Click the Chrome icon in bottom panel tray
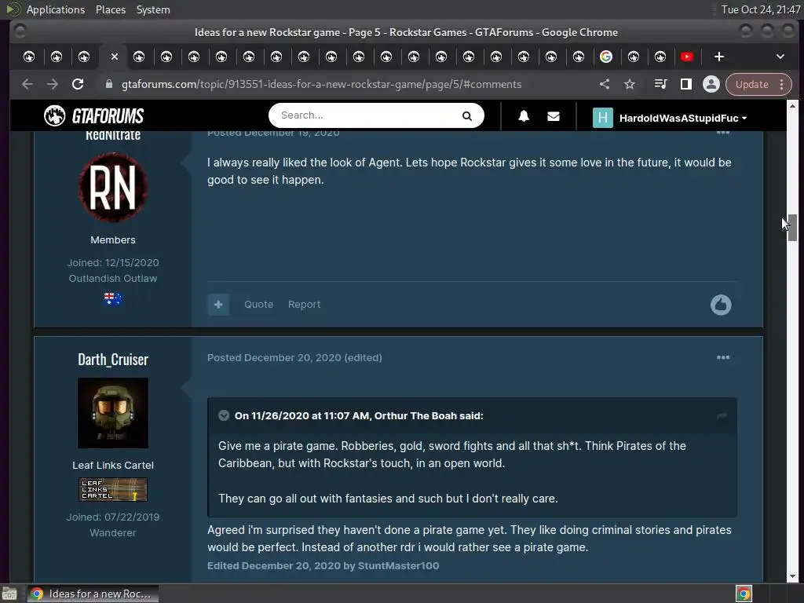Screen dimensions: 804x603 pos(744,594)
